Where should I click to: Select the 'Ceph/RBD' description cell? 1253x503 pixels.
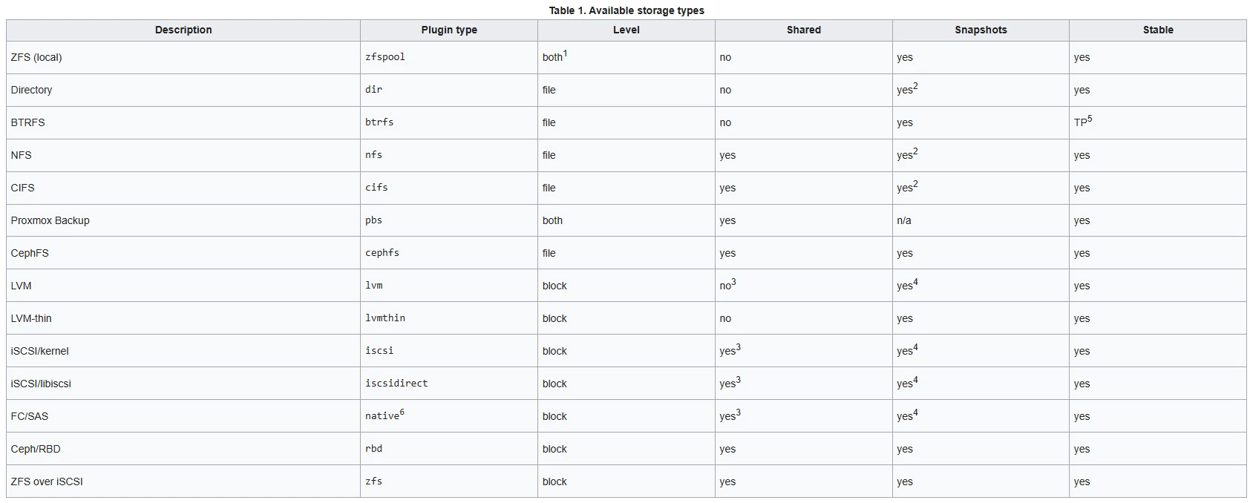(183, 449)
